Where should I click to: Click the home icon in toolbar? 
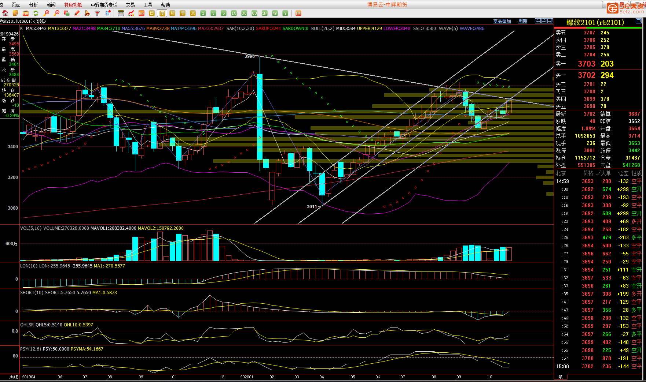point(5,13)
